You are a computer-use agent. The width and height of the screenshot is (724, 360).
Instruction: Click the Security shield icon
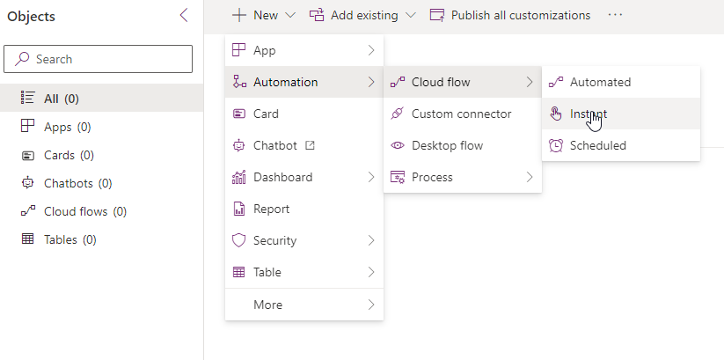click(238, 240)
